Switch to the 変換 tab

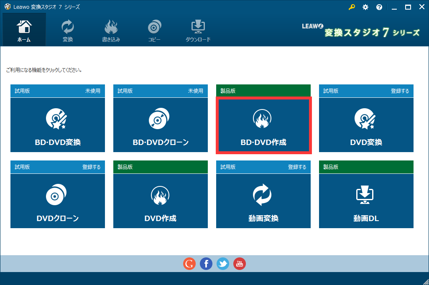(67, 29)
